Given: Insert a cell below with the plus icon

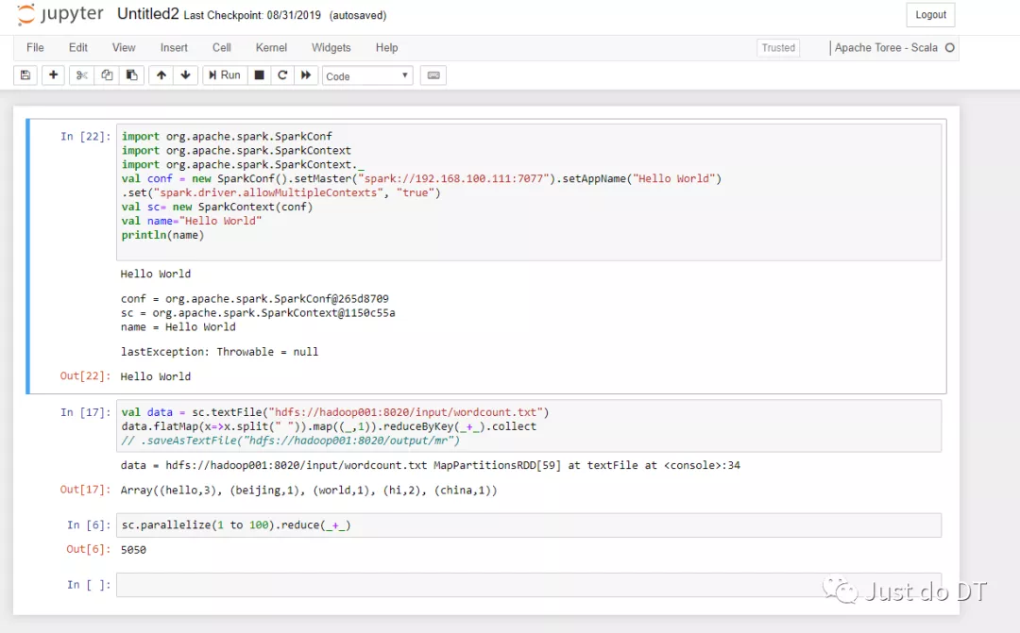Looking at the screenshot, I should 53,75.
